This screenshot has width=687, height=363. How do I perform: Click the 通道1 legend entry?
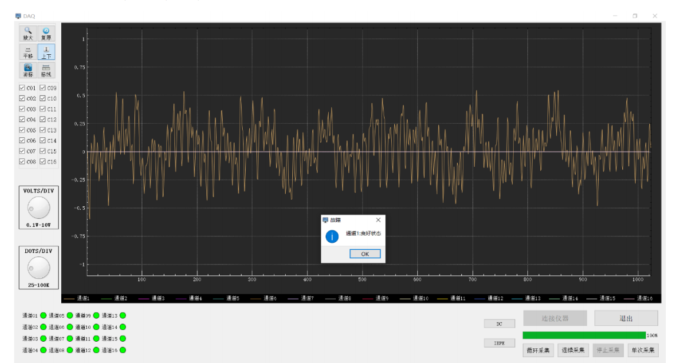click(77, 298)
